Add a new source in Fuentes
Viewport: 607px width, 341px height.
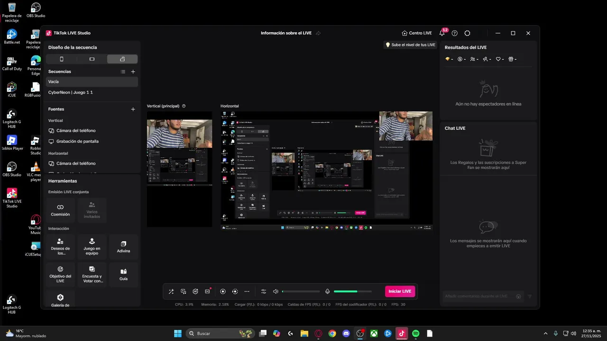click(x=133, y=109)
